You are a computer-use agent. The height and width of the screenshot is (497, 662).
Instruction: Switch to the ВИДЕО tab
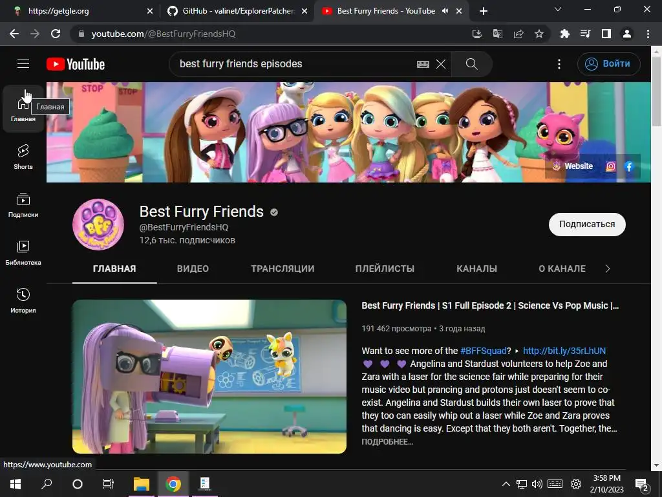tap(193, 269)
